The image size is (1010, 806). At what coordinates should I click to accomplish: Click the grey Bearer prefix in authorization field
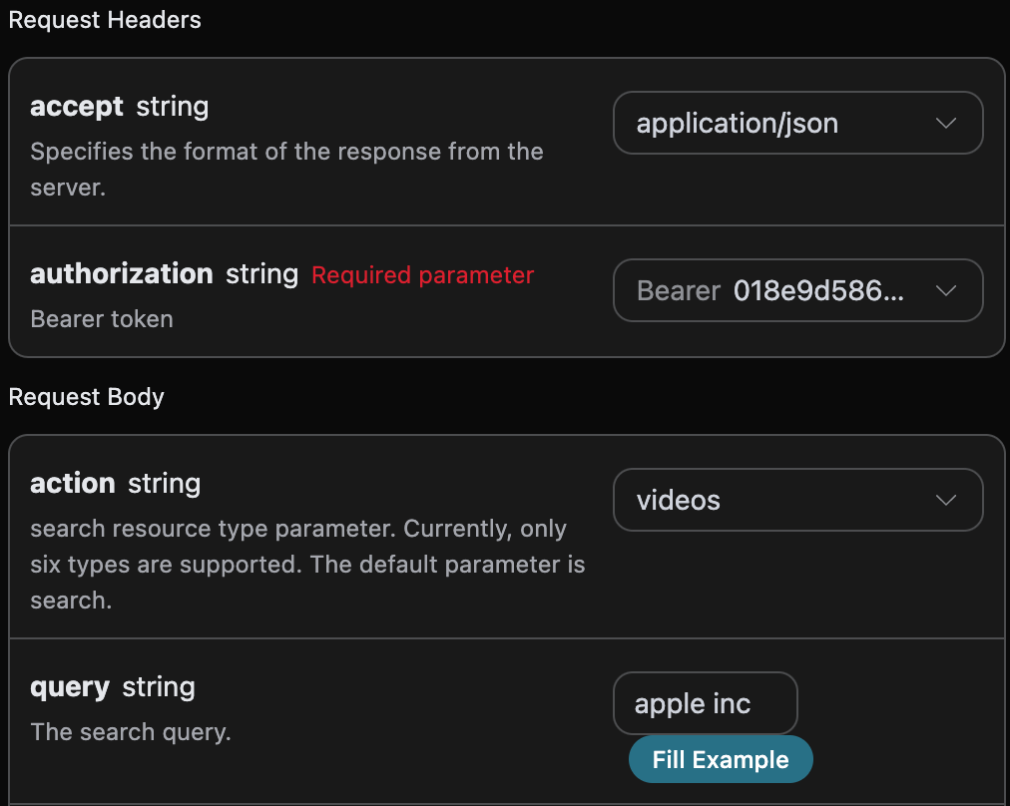679,291
